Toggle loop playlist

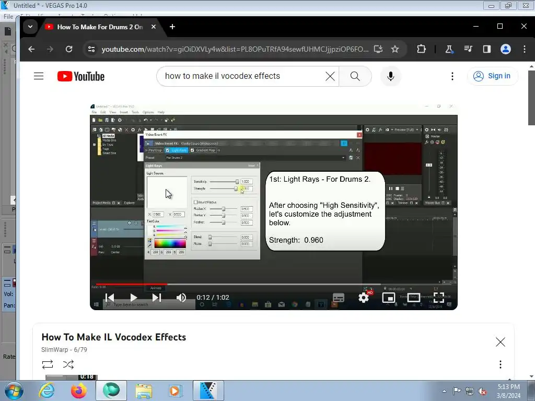pos(48,364)
